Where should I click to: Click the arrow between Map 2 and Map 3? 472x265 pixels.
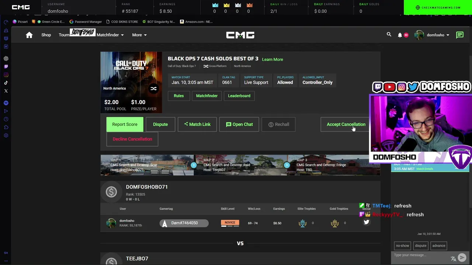click(x=287, y=165)
